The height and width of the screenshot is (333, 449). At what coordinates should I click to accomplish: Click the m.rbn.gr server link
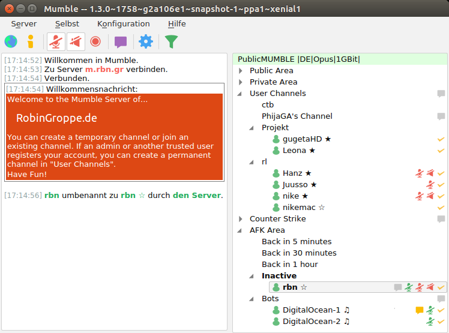pos(104,70)
